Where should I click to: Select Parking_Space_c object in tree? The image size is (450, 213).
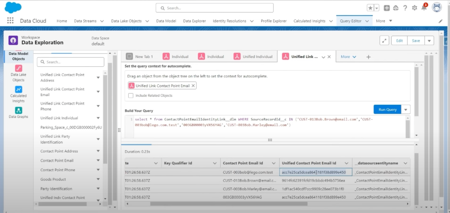[71, 127]
